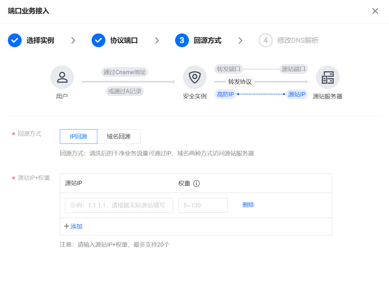Click the 或通过A记录 tag

[125, 91]
